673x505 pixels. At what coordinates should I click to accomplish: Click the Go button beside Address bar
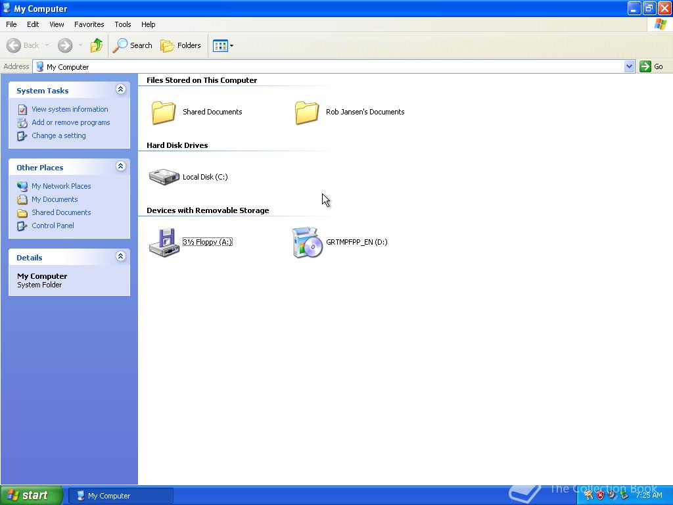pyautogui.click(x=651, y=66)
